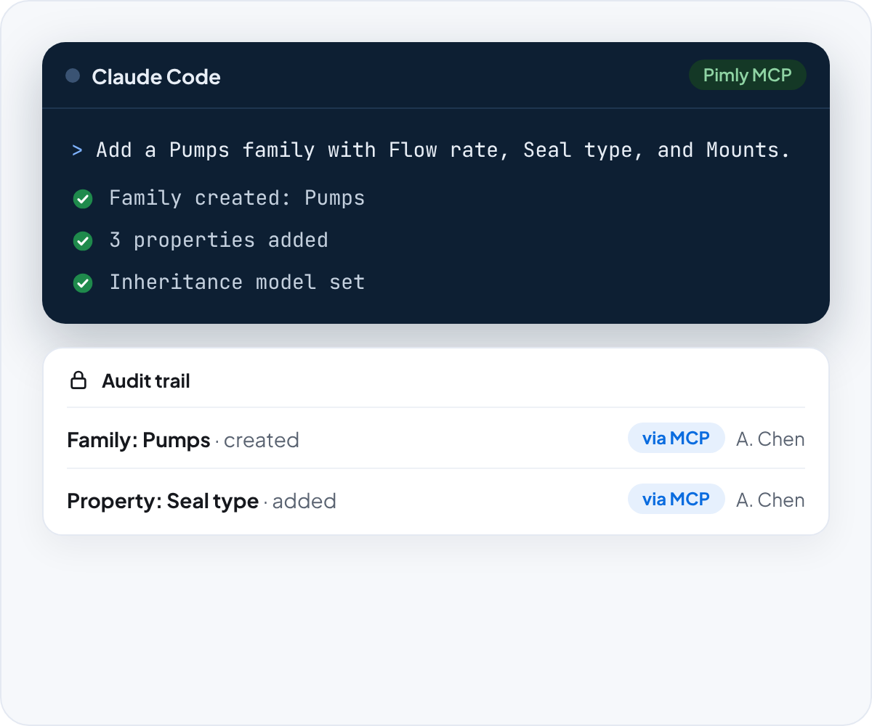
Task: Open the 'Family: Pumps' audit entry
Action: click(x=436, y=439)
